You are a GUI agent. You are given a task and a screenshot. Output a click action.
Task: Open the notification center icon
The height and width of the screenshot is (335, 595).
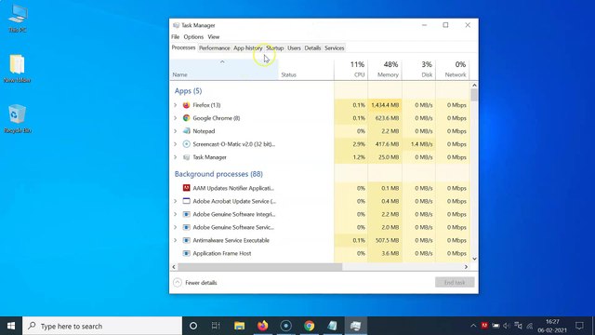pos(579,326)
